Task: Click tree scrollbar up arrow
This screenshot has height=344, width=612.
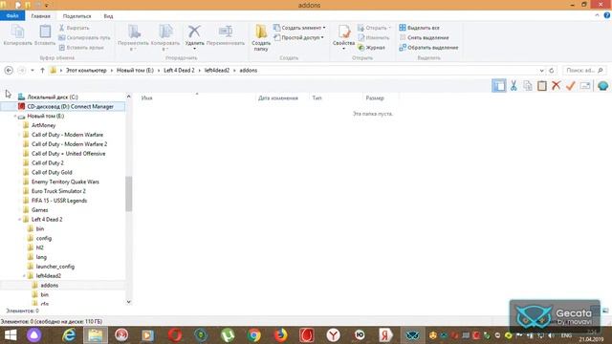Action: [129, 97]
